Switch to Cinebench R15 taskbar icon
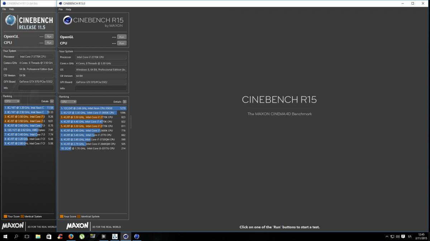The height and width of the screenshot is (241, 430). 126,236
